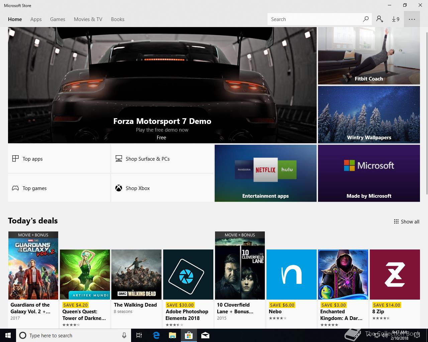Viewport: 428px width, 342px height.
Task: Click the SAVE $14.00 badge
Action: point(387,305)
